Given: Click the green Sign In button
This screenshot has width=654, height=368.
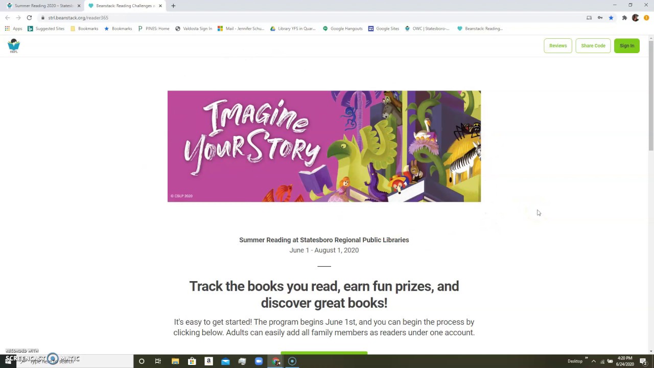Looking at the screenshot, I should (627, 45).
